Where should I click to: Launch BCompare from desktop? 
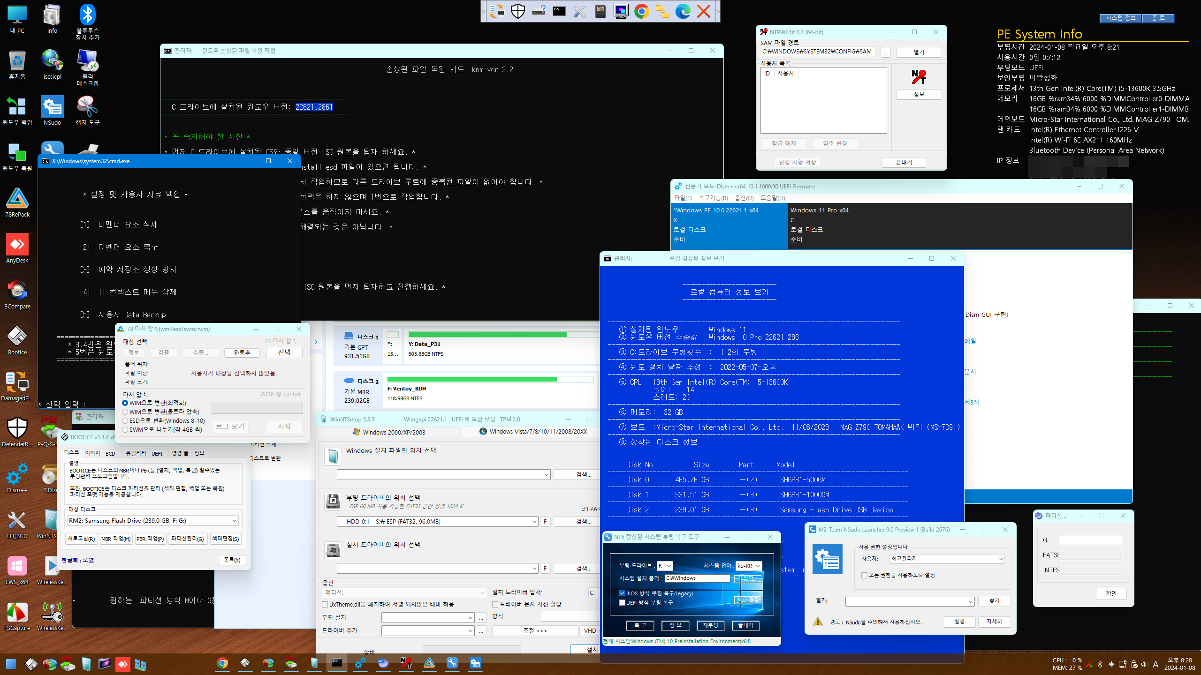click(17, 295)
